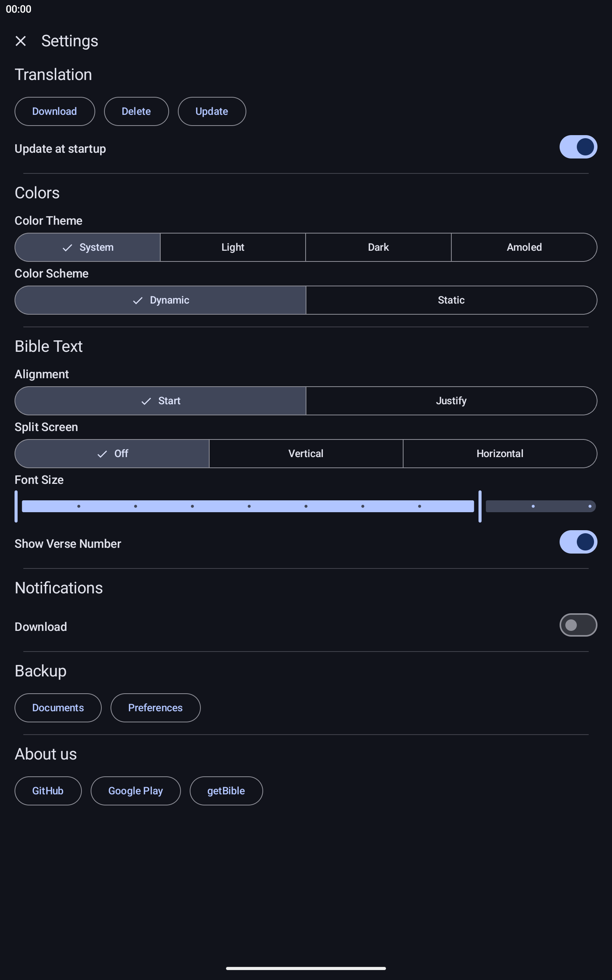
Task: Select the Dark color theme
Action: tap(378, 247)
